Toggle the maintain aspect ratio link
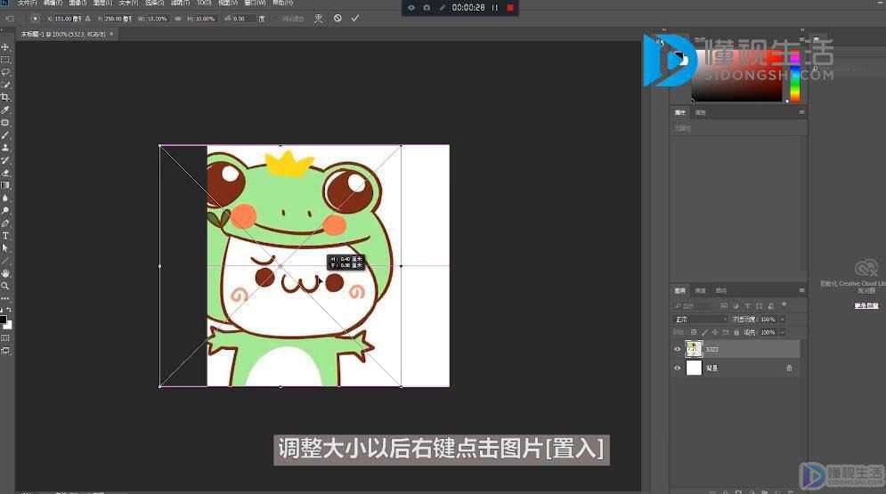886x494 pixels. click(177, 19)
